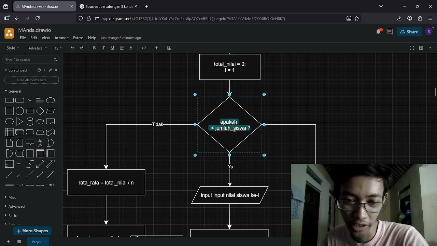Select the rectangle shape in General palette

(10, 100)
